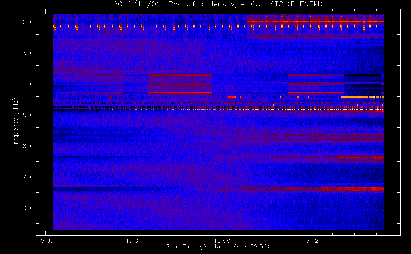Screen dimensions: 411x254
Task: Click the 15:12 time tick label
Action: [x=310, y=241]
